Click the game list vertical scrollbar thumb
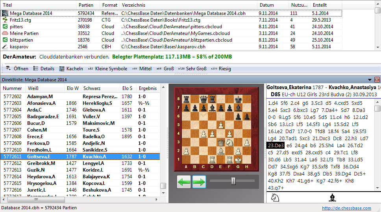 pos(163,186)
